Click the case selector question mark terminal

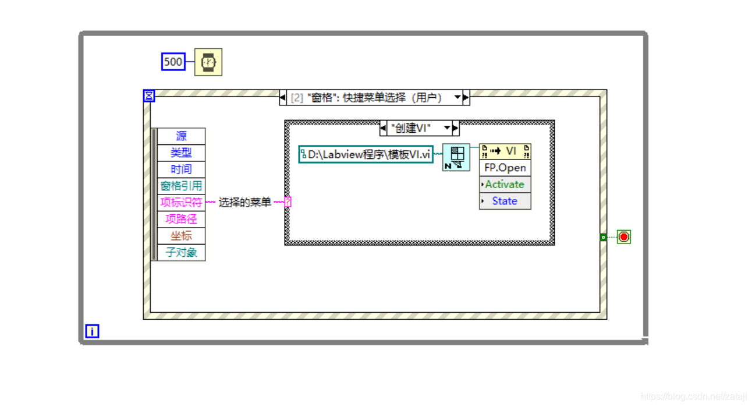coord(288,202)
